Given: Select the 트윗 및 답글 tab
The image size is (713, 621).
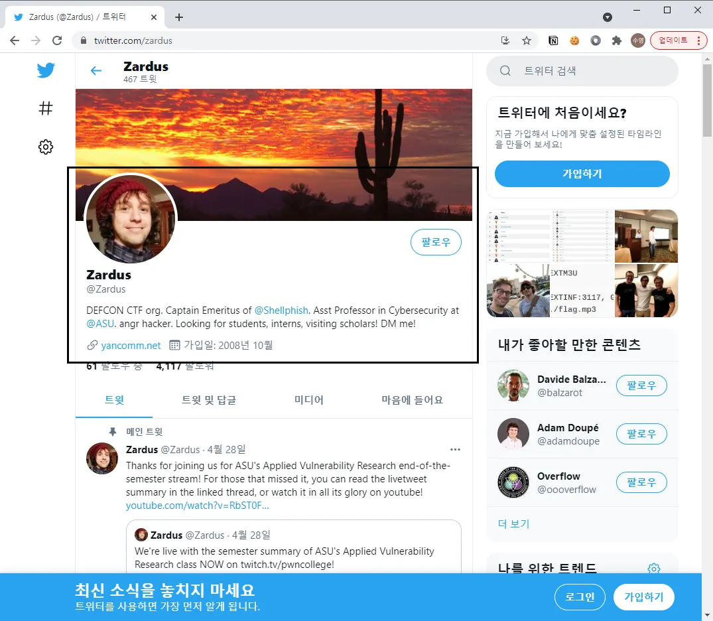Looking at the screenshot, I should point(209,400).
